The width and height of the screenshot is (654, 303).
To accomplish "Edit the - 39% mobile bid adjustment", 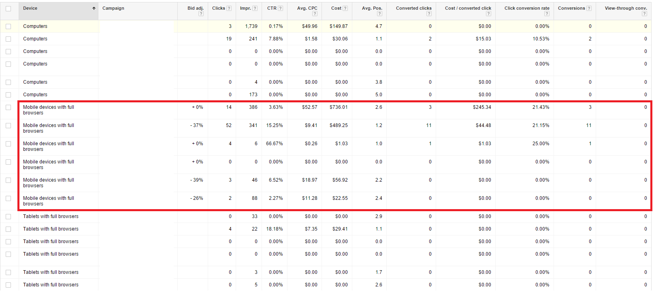I will click(x=197, y=180).
